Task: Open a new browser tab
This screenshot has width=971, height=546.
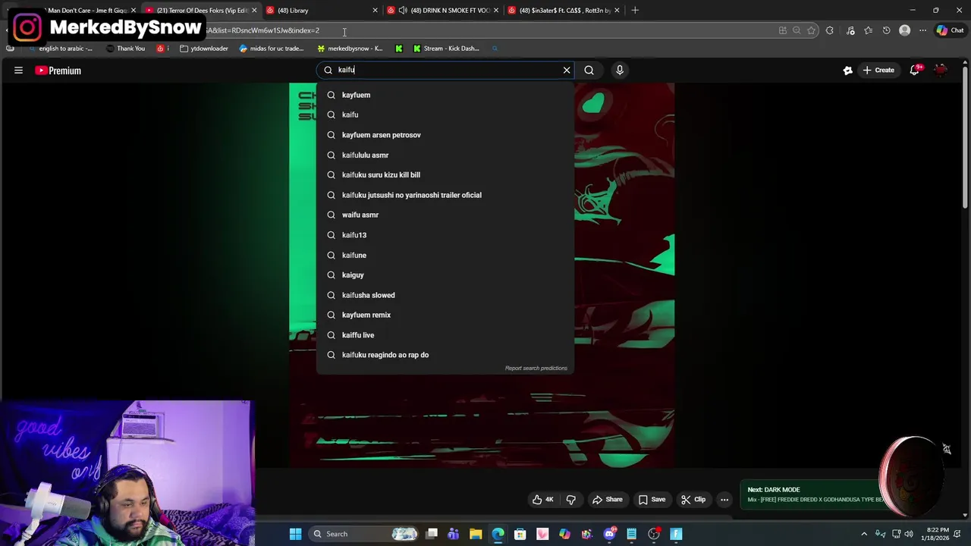Action: click(x=635, y=11)
